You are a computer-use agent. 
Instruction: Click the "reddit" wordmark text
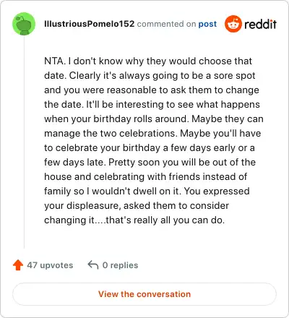pyautogui.click(x=260, y=24)
